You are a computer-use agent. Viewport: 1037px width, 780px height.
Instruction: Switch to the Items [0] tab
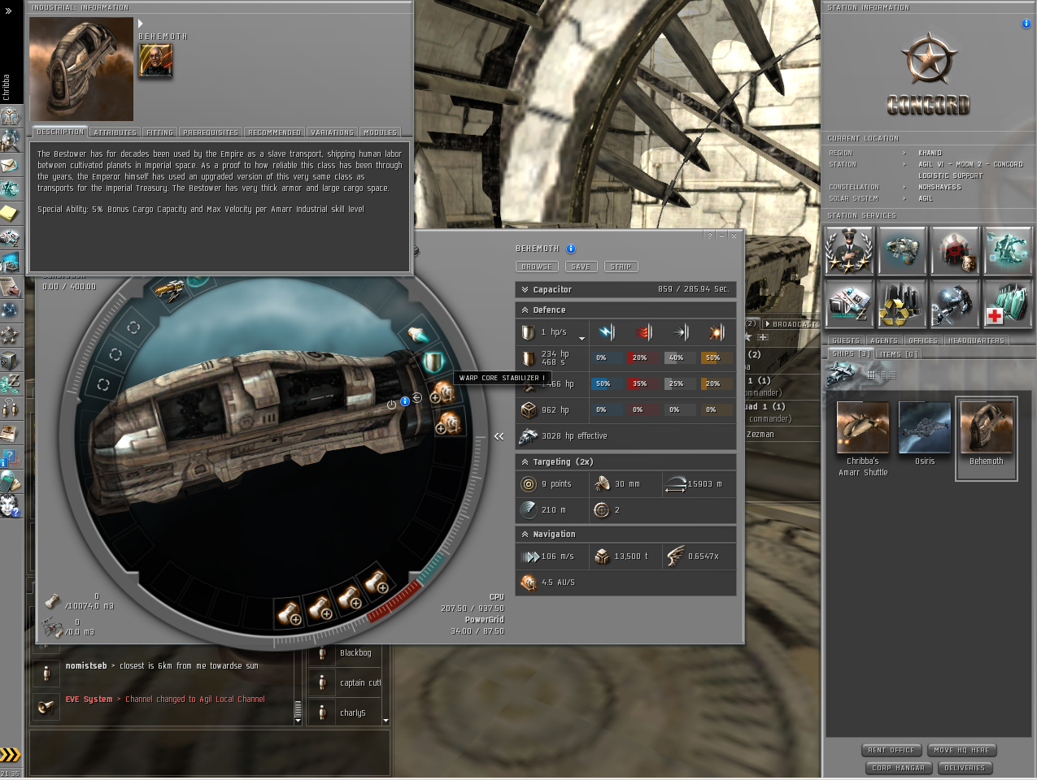tap(899, 353)
